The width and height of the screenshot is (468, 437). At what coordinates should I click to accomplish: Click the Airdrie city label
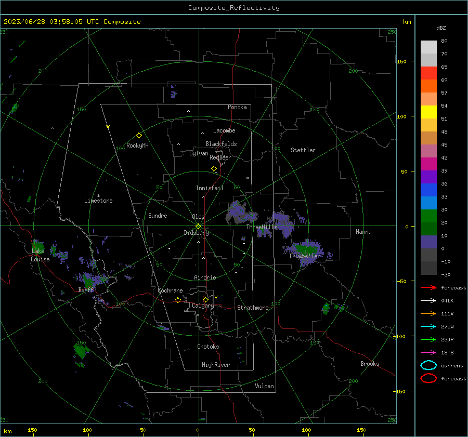205,277
